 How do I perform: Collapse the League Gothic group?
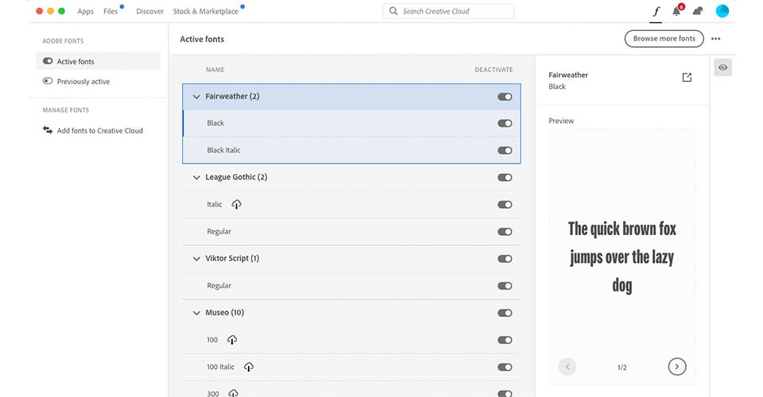pos(196,178)
